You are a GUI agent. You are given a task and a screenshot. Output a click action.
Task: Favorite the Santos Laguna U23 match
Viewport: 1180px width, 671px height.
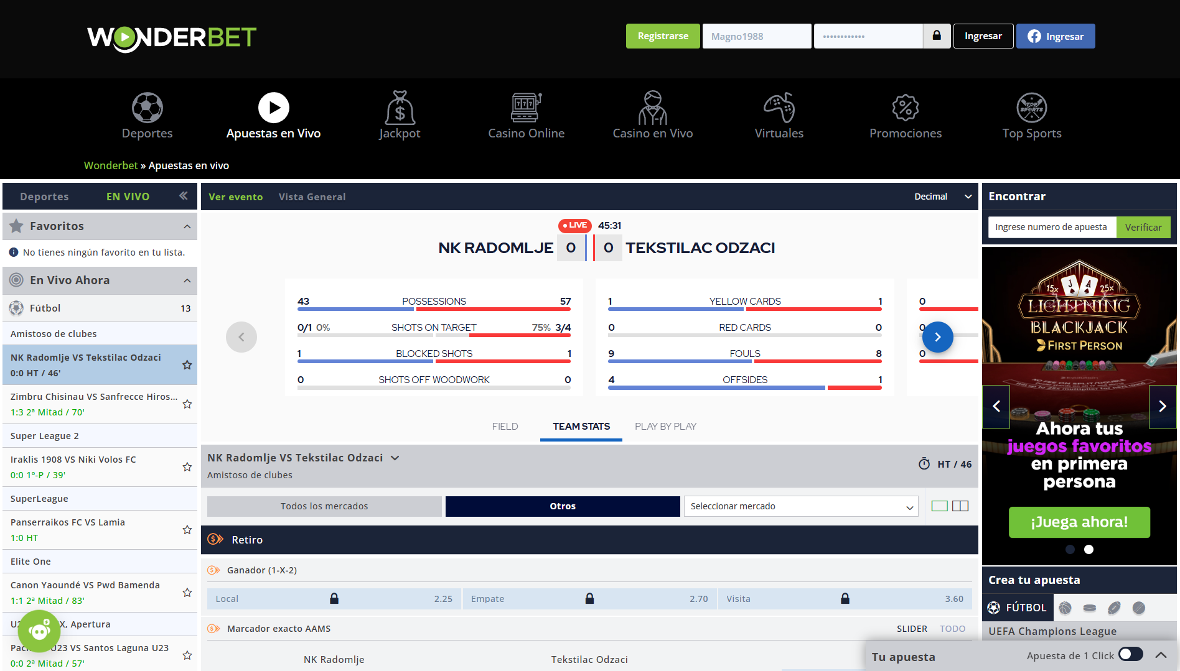(x=187, y=655)
